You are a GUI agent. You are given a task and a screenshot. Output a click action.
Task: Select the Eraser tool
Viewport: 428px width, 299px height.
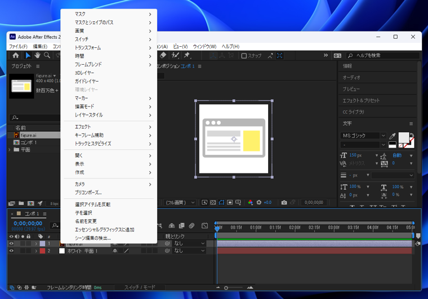(163, 55)
